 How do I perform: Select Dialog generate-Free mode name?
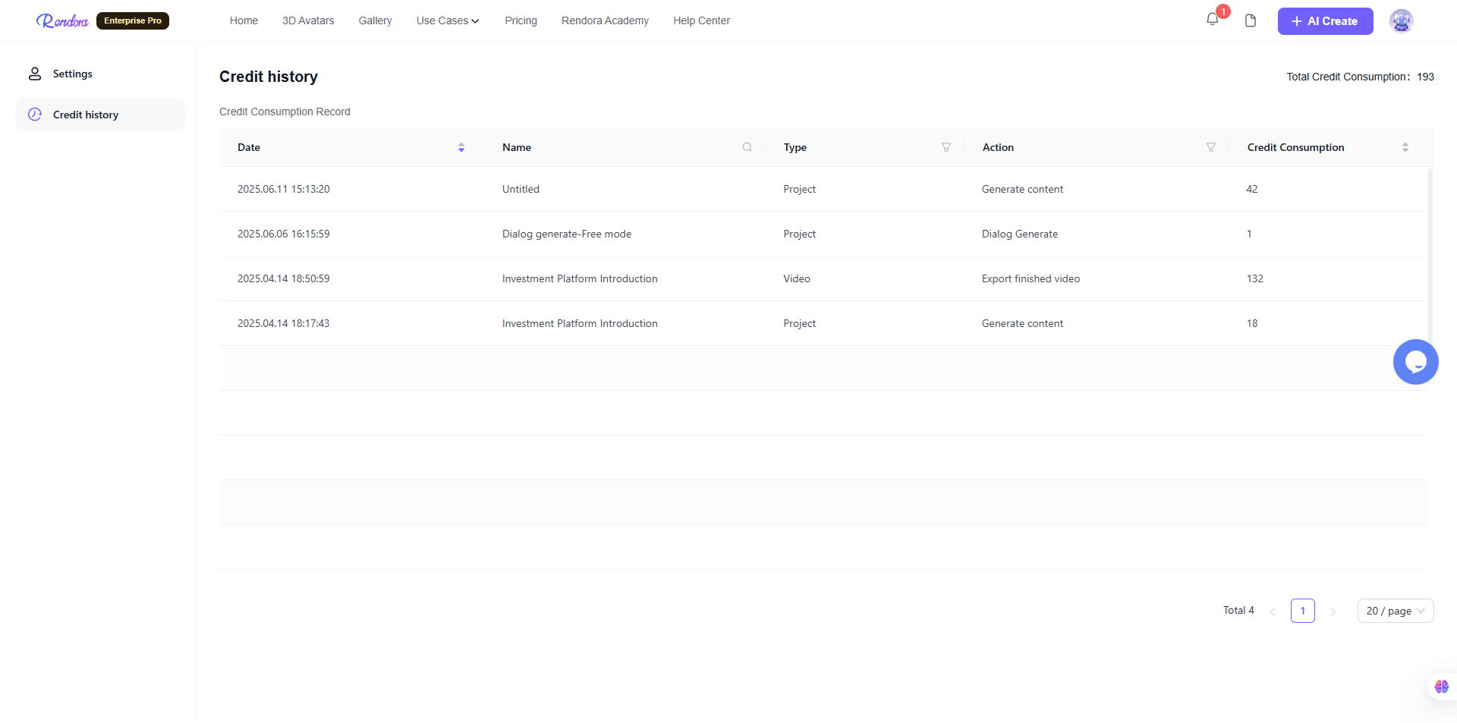[567, 234]
